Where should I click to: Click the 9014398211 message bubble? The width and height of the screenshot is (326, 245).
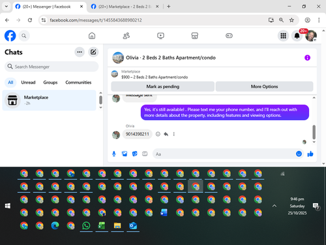click(138, 134)
